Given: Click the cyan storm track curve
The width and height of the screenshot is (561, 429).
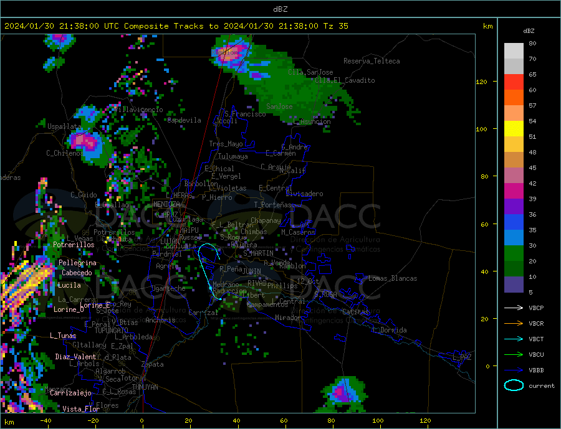Looking at the screenshot, I should [x=204, y=271].
